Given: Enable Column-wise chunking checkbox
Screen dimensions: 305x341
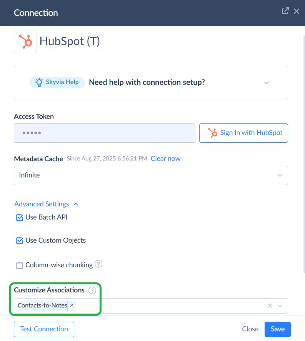Looking at the screenshot, I should [x=20, y=265].
